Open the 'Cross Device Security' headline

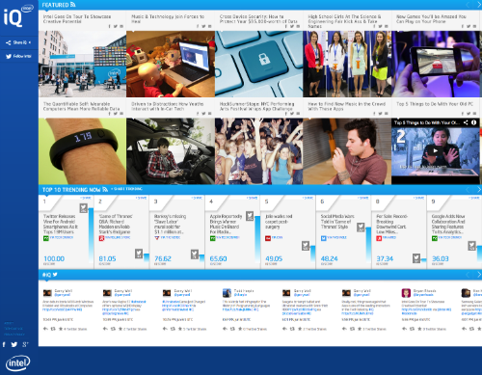(258, 19)
